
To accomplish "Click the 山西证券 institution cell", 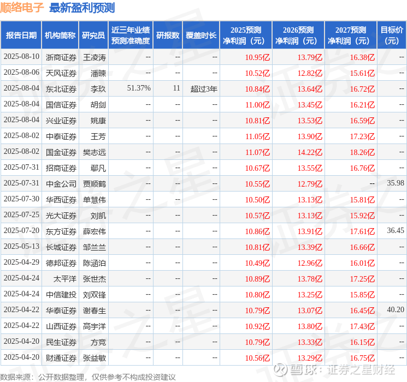I will 61,326.
